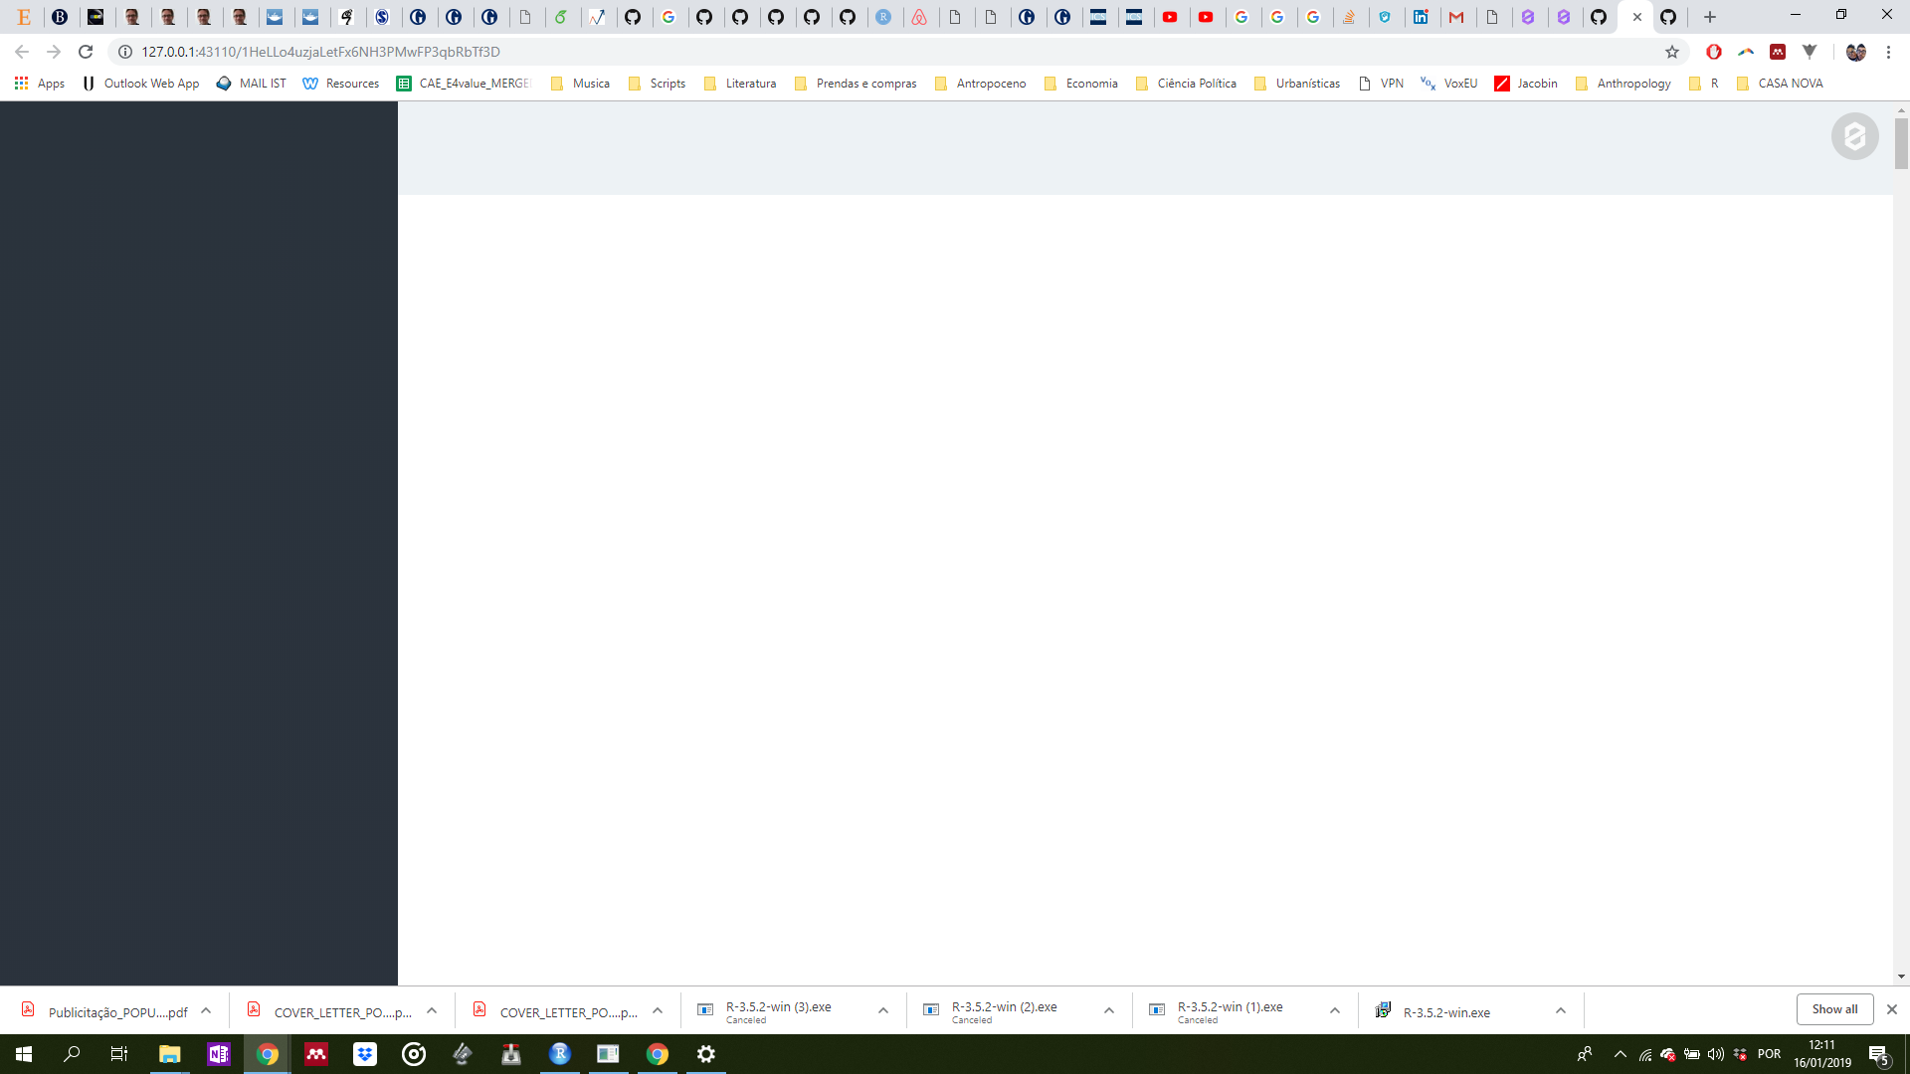Click the Show all downloads button

click(x=1833, y=1008)
